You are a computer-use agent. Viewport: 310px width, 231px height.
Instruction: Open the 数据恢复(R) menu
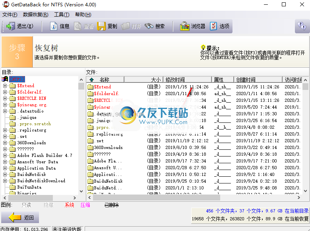pos(36,15)
